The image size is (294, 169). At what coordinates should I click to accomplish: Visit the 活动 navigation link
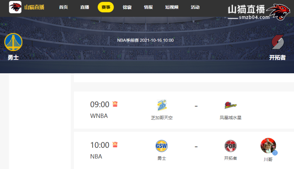pyautogui.click(x=195, y=7)
